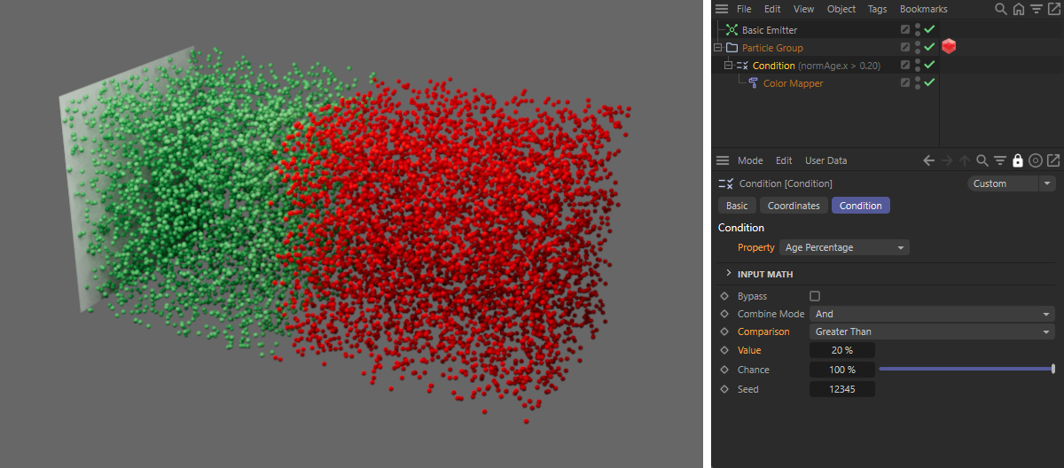Viewport: 1064px width, 468px height.
Task: Toggle the visibility dots for Basic Emitter
Action: pos(918,30)
